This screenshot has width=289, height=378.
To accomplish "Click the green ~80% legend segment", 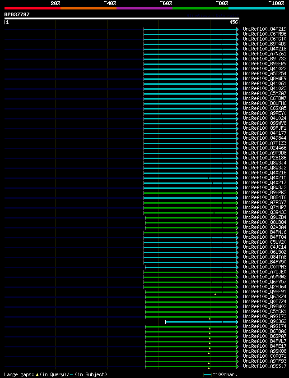I will (200, 8).
